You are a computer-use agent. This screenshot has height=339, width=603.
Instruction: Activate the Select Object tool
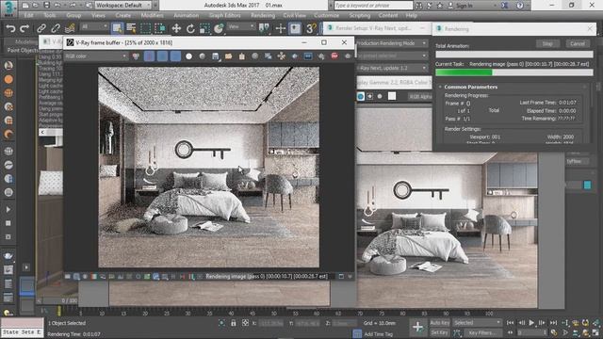(x=117, y=28)
